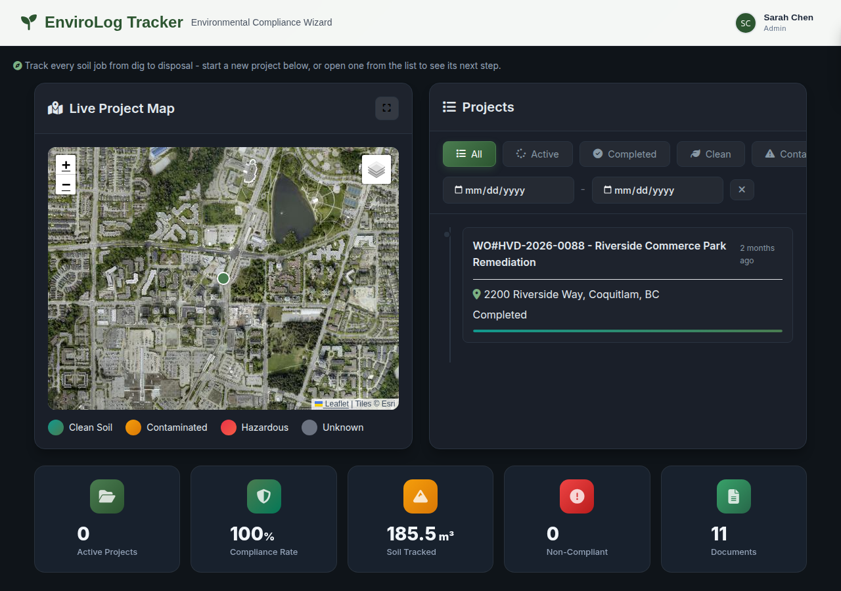The width and height of the screenshot is (841, 591).
Task: Open Sarah Chen's SC avatar
Action: click(x=746, y=23)
